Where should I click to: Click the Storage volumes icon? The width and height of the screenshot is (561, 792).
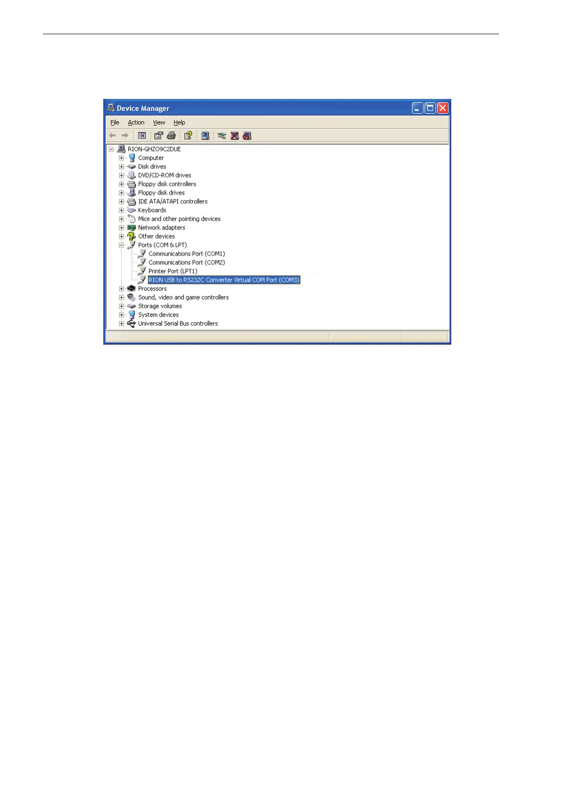click(x=131, y=306)
